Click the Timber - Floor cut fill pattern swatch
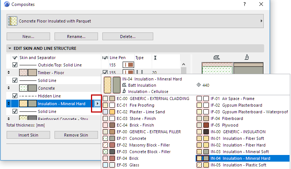291x169 pixels. click(x=23, y=73)
